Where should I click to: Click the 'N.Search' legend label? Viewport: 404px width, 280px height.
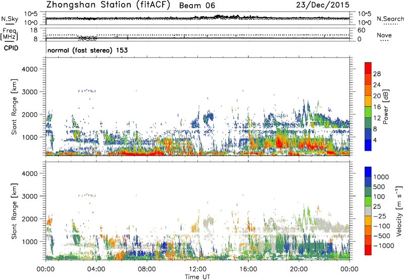(390, 19)
